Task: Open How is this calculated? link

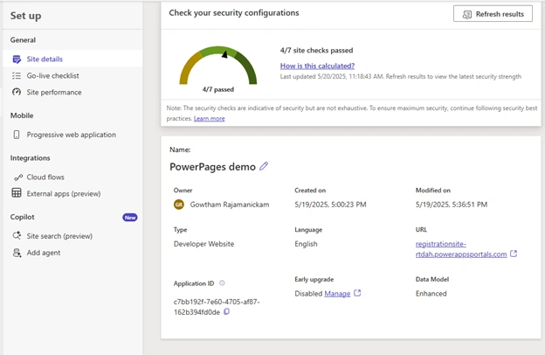Action: point(317,66)
